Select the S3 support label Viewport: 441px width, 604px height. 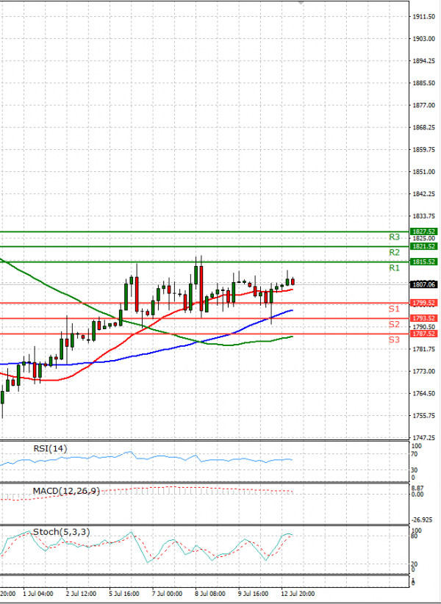tap(394, 339)
